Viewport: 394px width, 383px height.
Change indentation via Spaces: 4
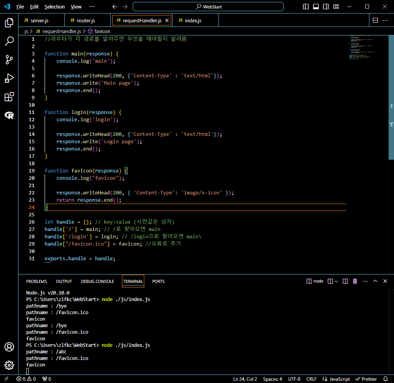coord(272,379)
